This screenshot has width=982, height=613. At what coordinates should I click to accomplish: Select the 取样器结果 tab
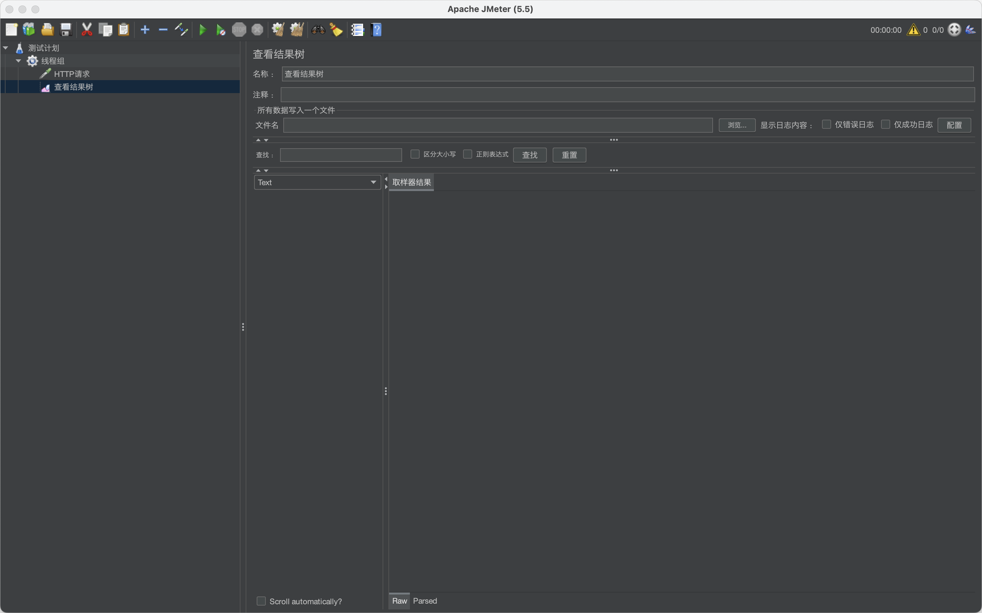click(x=411, y=182)
